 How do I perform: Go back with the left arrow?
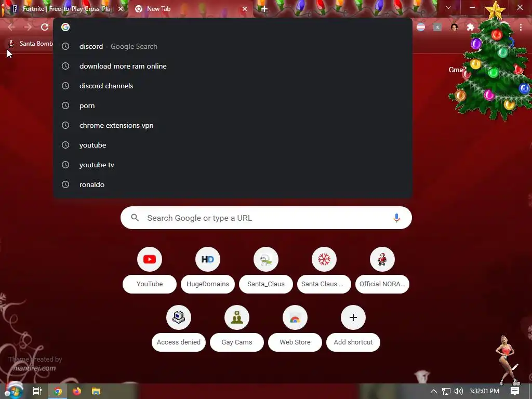coord(11,27)
